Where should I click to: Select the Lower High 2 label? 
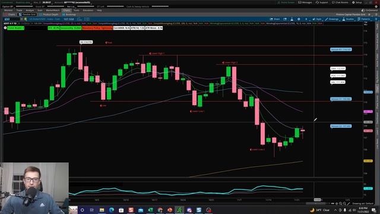230,62
